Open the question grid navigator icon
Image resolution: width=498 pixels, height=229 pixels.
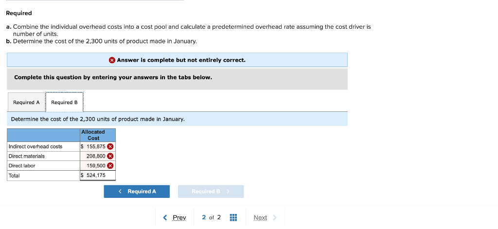click(x=232, y=217)
